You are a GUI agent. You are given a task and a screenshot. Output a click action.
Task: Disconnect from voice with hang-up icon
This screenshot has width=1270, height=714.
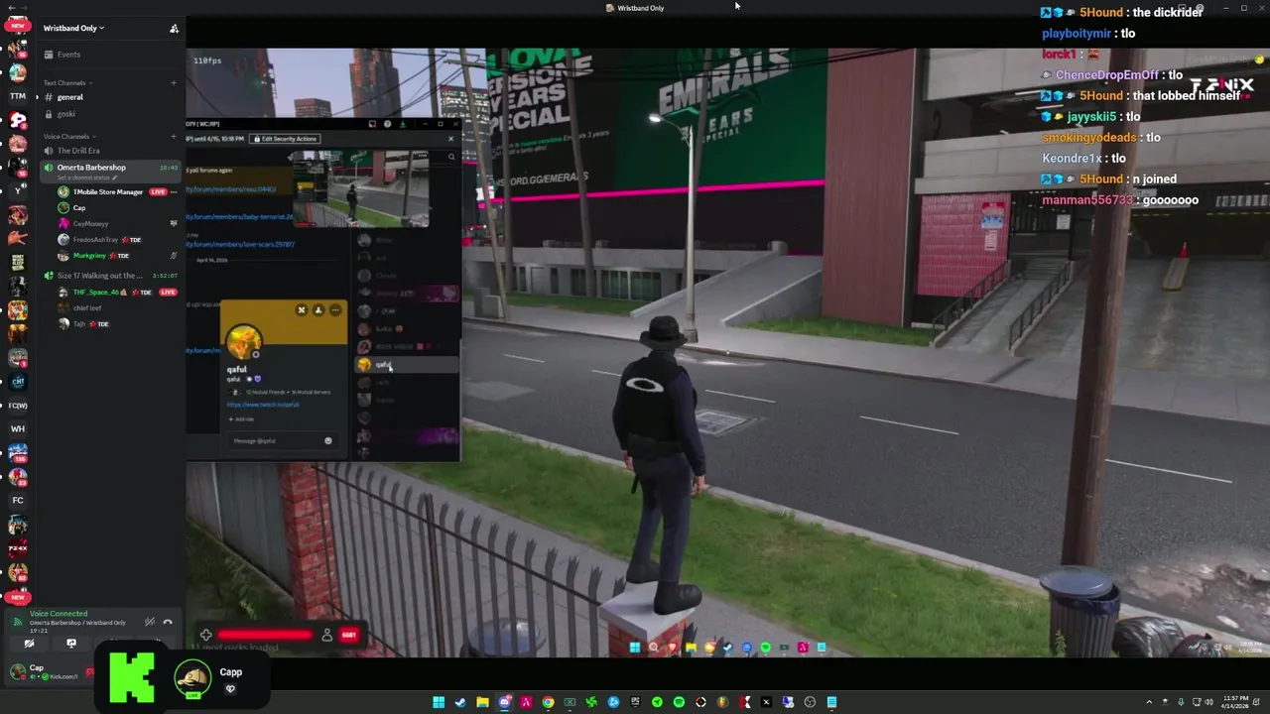(x=168, y=622)
